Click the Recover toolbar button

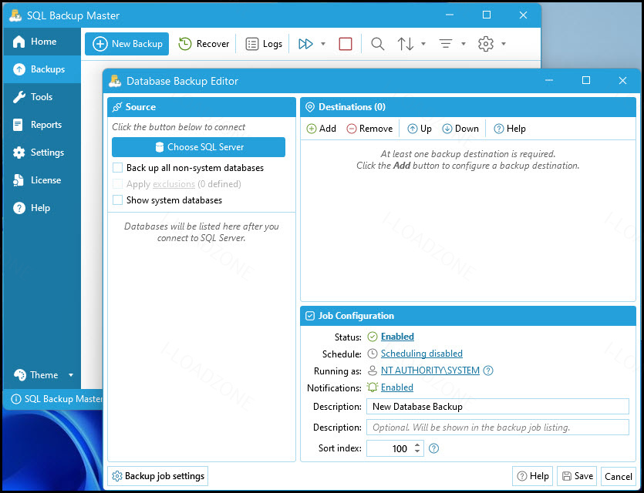[204, 44]
